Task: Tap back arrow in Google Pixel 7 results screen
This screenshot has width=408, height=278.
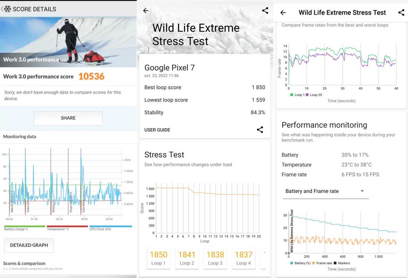Action: pos(146,11)
